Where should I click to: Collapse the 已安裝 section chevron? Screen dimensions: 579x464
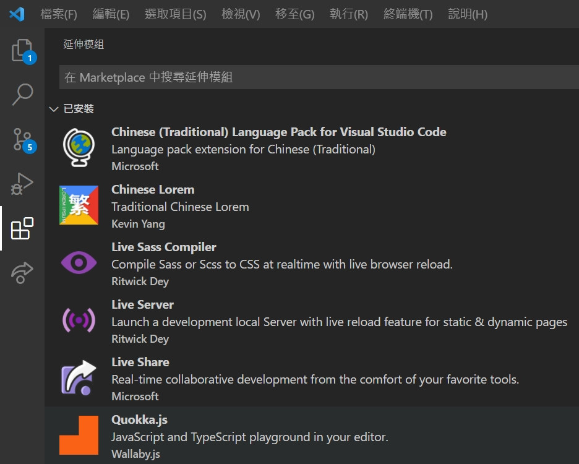point(54,109)
